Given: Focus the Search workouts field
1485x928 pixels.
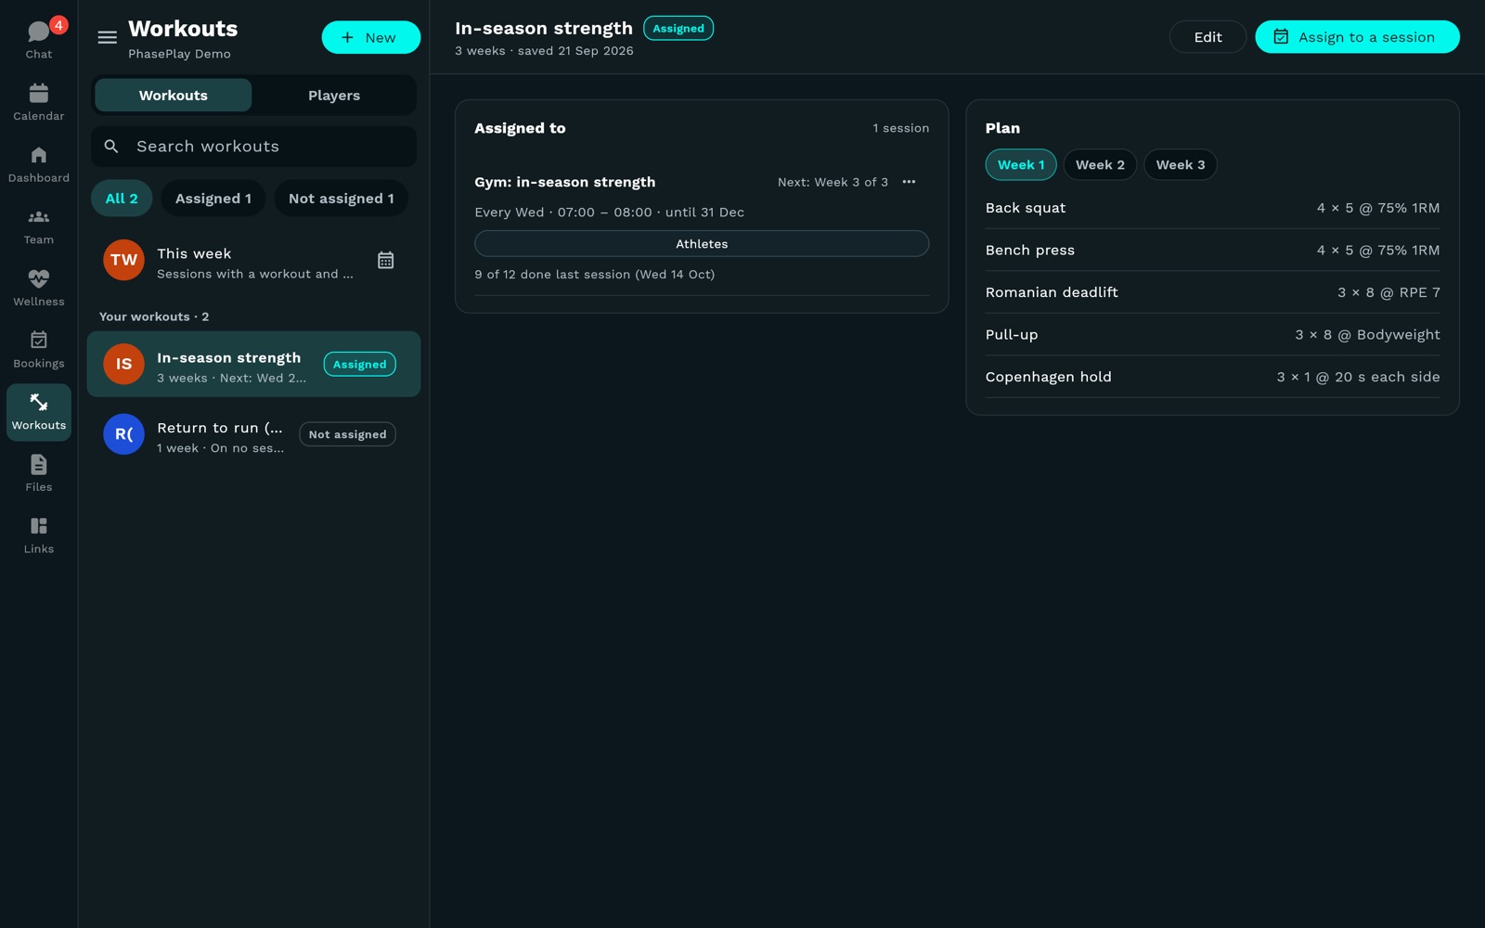Looking at the screenshot, I should tap(253, 147).
